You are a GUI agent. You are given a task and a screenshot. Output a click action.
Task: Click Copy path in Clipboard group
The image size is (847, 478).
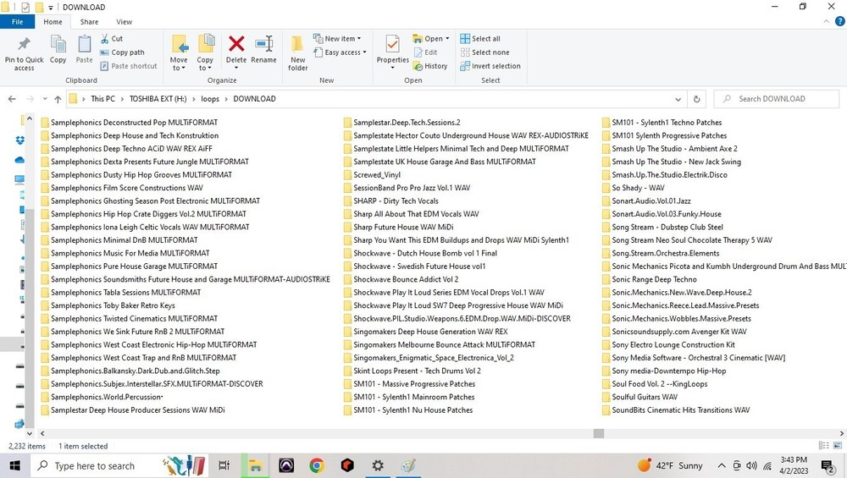[x=122, y=52]
